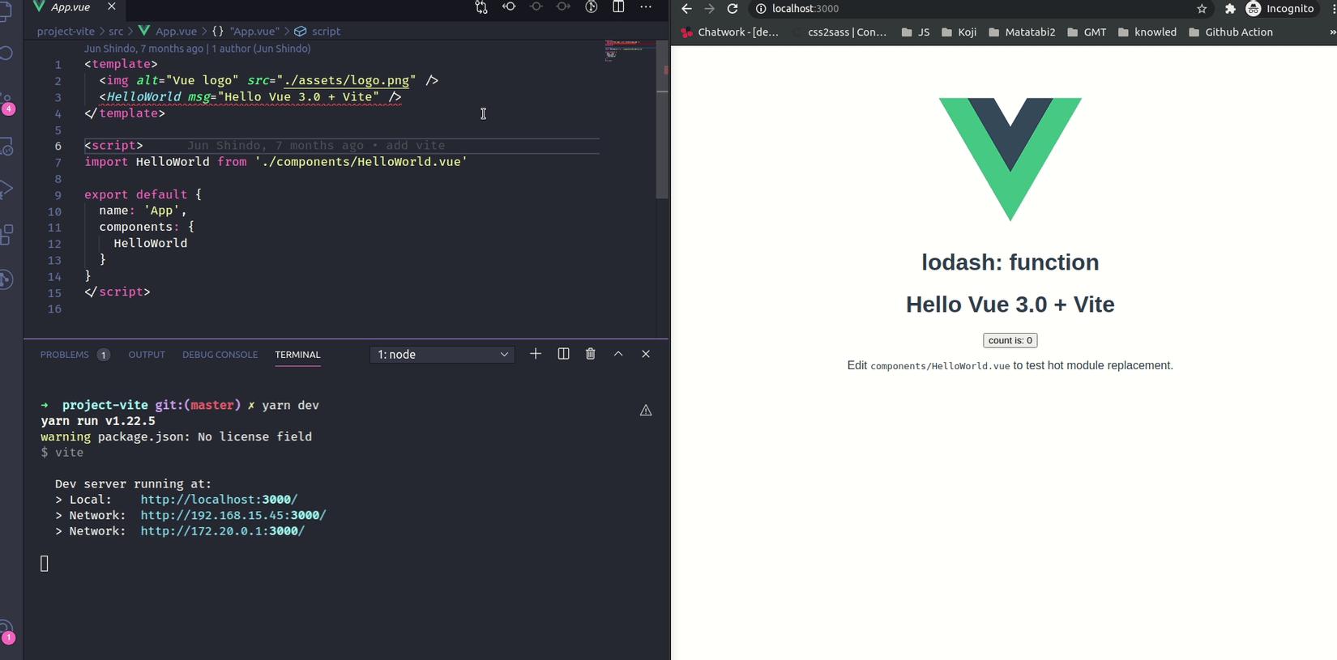Split the terminal pane
The image size is (1337, 660).
point(563,354)
